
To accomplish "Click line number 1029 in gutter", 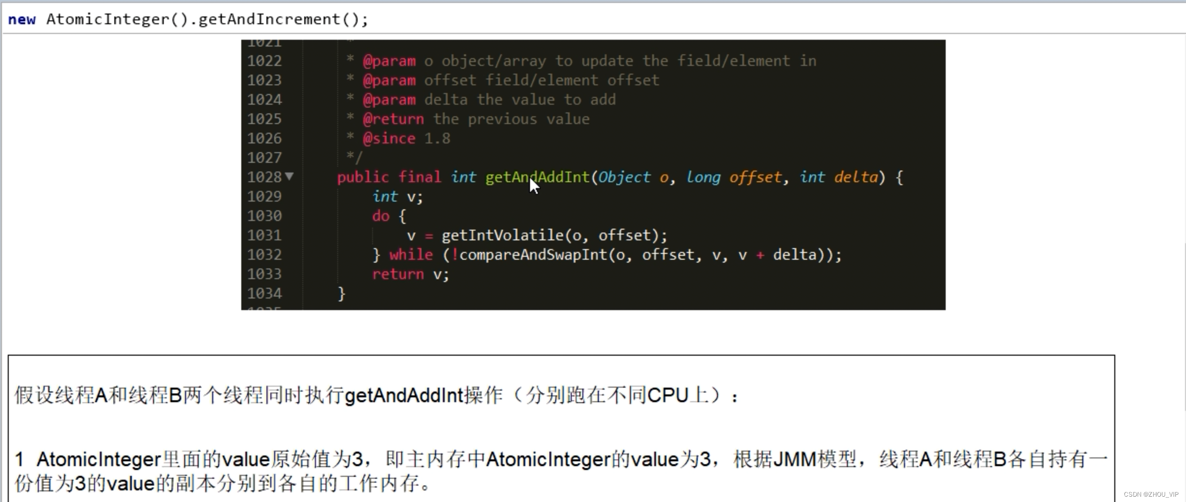I will pyautogui.click(x=265, y=196).
